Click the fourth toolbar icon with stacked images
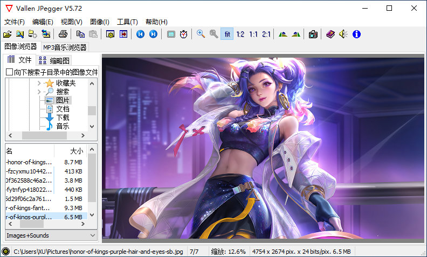The width and height of the screenshot is (427, 257). click(46, 34)
